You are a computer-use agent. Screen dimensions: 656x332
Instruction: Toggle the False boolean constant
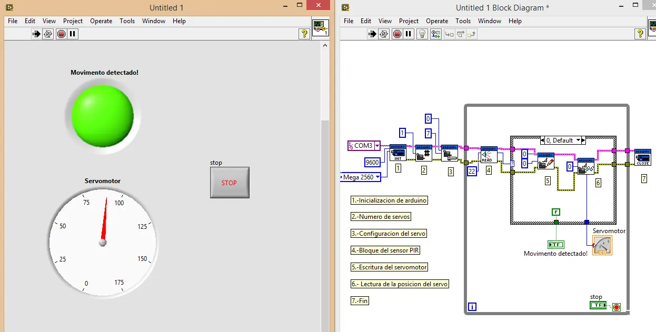(556, 212)
